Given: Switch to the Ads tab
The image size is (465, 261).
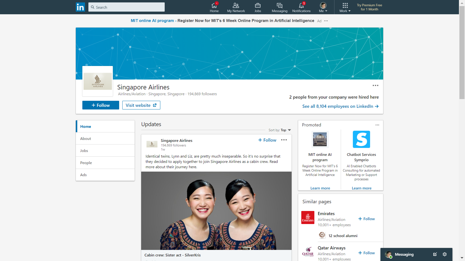Looking at the screenshot, I should pyautogui.click(x=105, y=175).
